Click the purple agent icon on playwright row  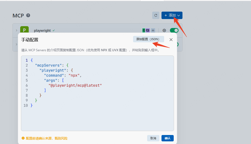click(148, 30)
